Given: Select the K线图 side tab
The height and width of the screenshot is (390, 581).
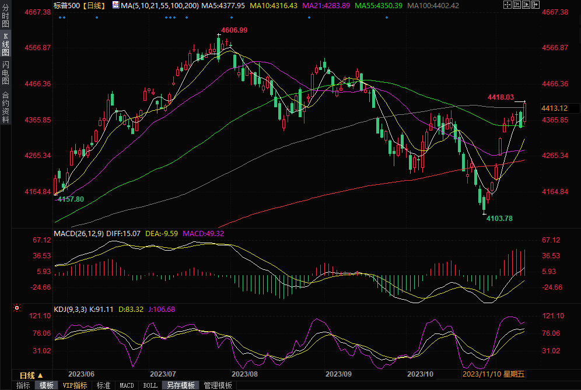Looking at the screenshot, I should coord(6,48).
